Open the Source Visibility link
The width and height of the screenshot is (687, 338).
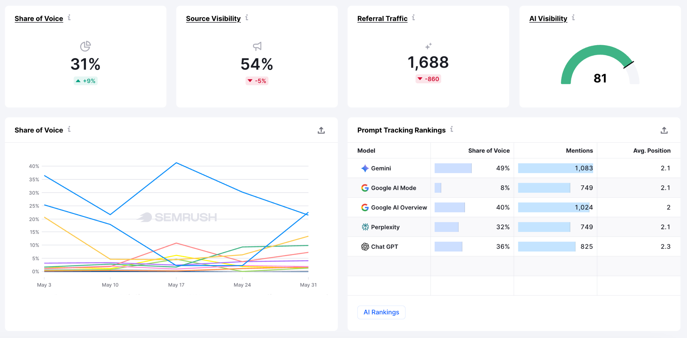[213, 19]
